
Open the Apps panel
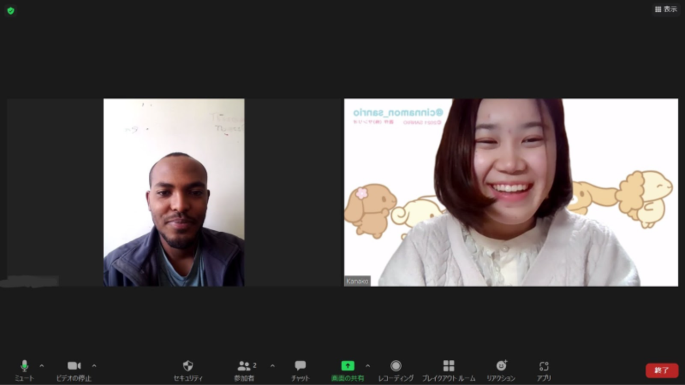coord(544,371)
